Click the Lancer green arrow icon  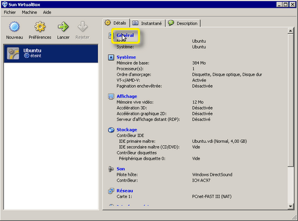click(63, 27)
